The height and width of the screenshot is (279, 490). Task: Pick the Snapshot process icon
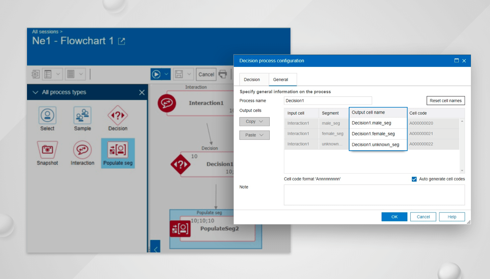pos(47,150)
